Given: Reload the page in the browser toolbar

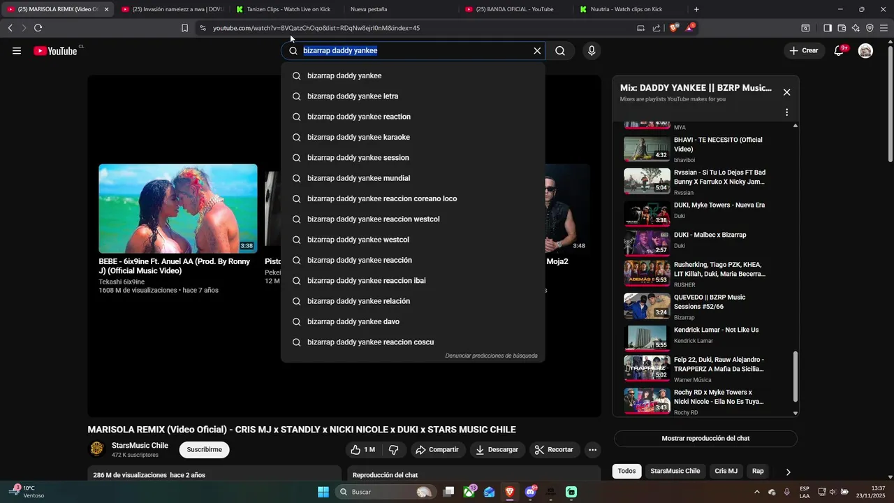Looking at the screenshot, I should tap(38, 28).
